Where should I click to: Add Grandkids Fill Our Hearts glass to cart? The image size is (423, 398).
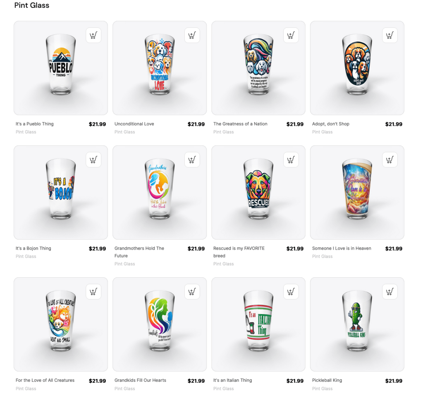[x=192, y=291]
